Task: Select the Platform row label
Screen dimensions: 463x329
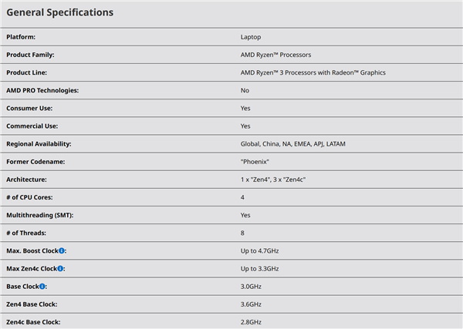Action: click(x=21, y=37)
